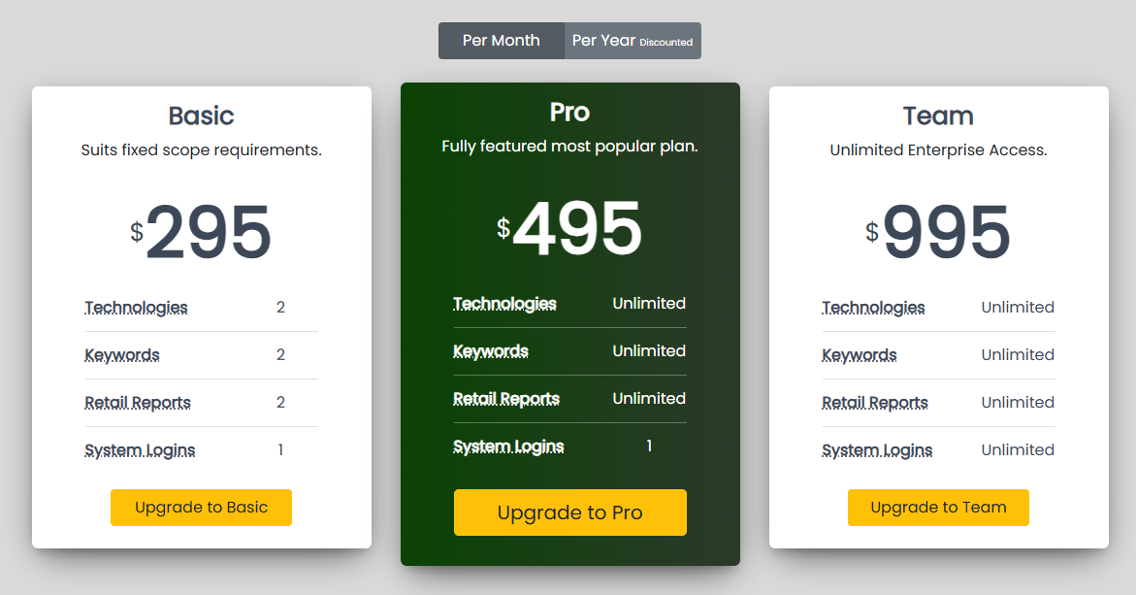
Task: Click Retail Reports in Pro plan
Action: pyautogui.click(x=506, y=399)
